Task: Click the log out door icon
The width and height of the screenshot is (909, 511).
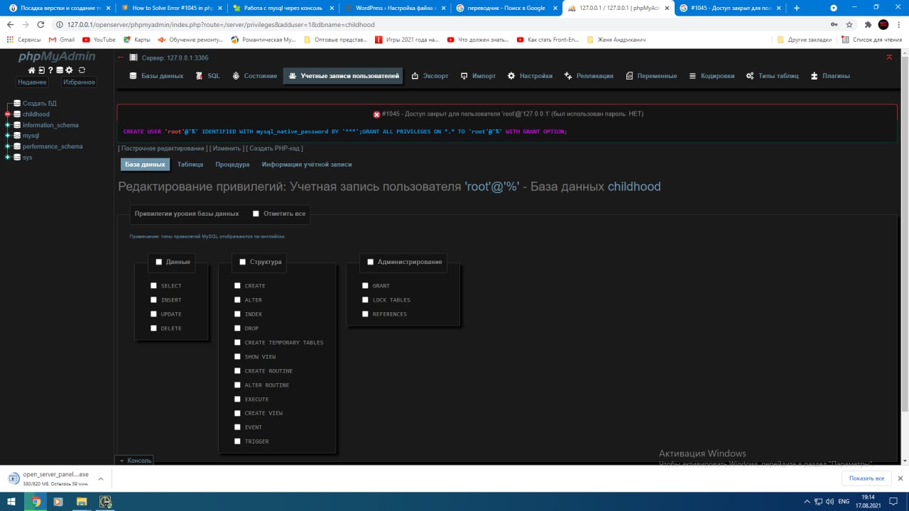Action: tap(41, 70)
